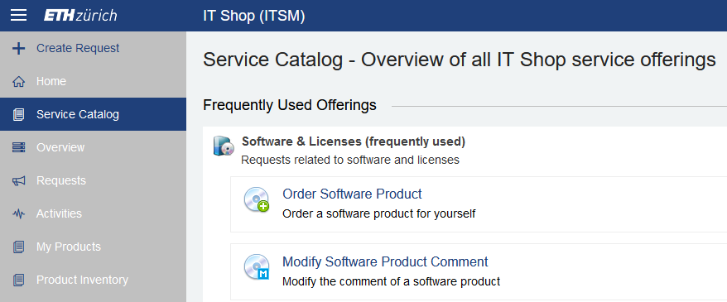The image size is (727, 302).
Task: Go to the Overview sidebar item
Action: [94, 147]
